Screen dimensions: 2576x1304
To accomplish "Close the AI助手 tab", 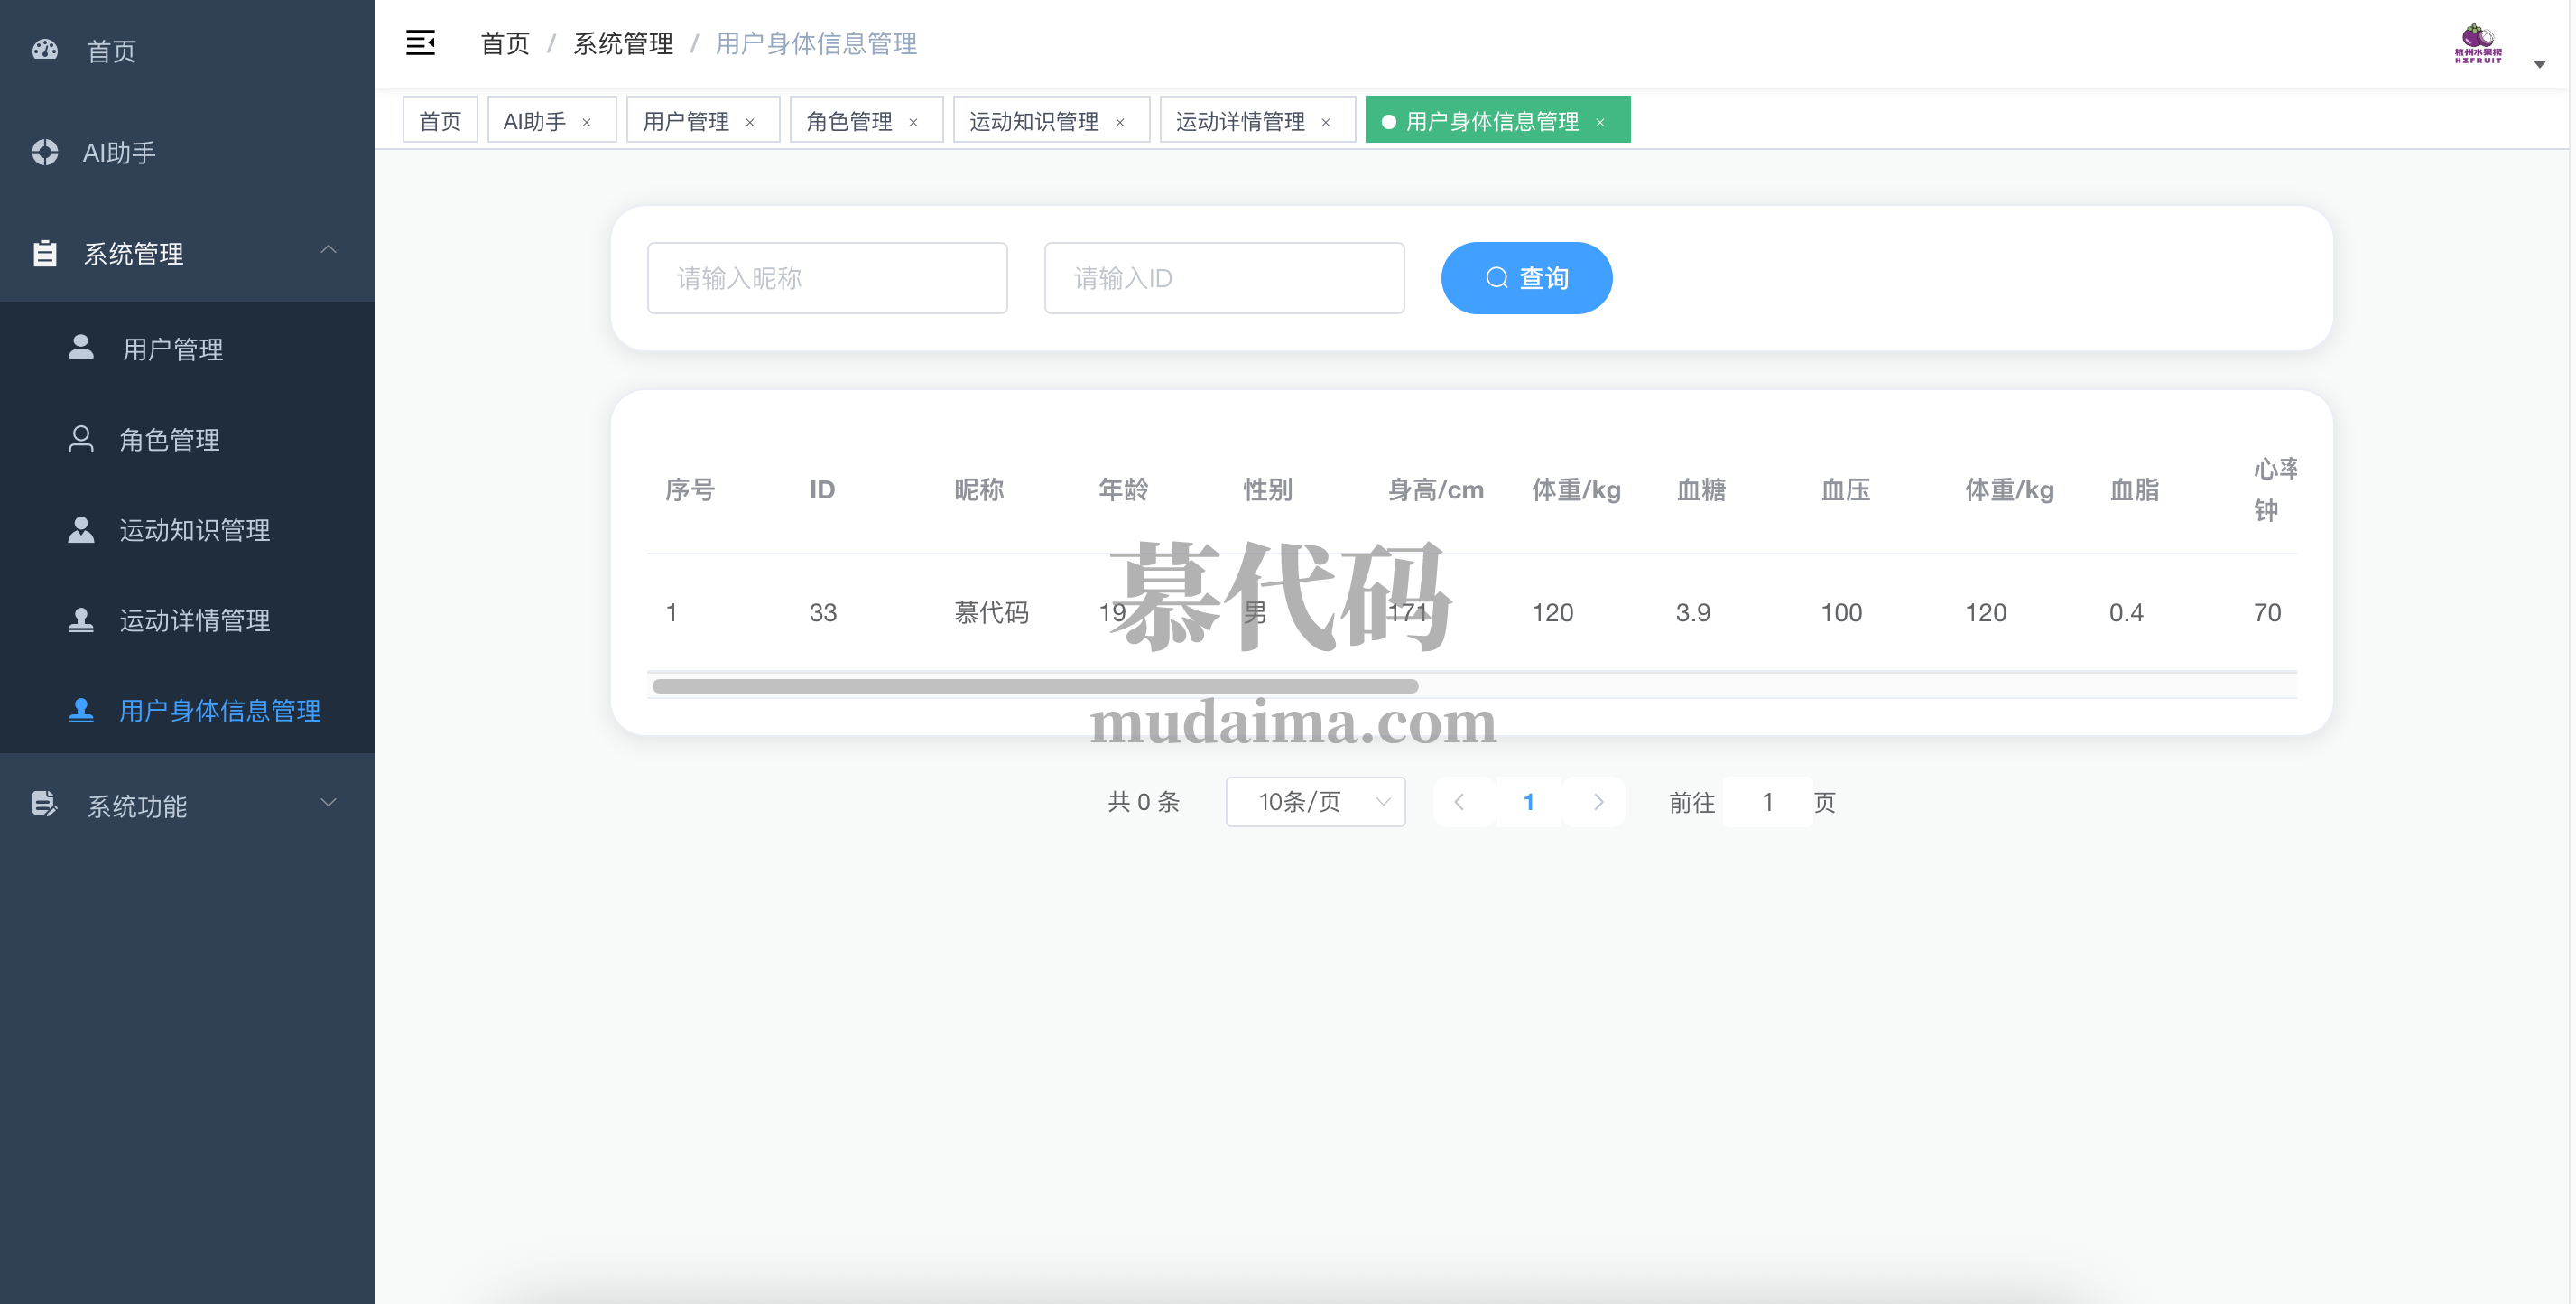I will [587, 122].
